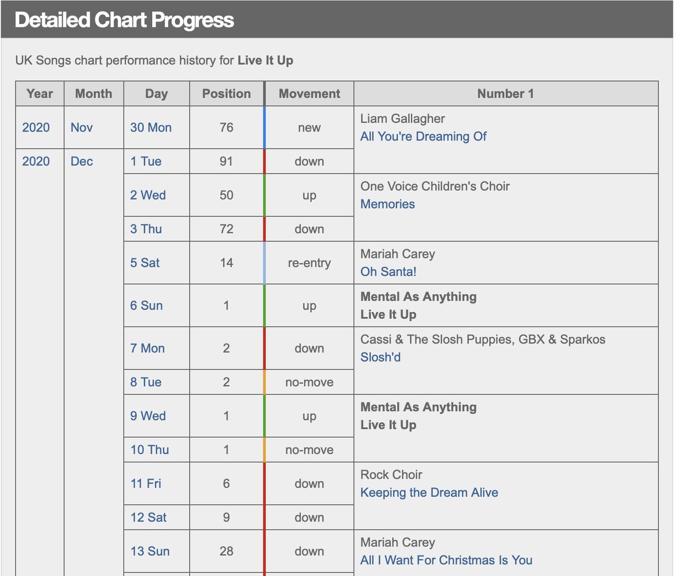The height and width of the screenshot is (576, 674).
Task: Select 'up' movement in the 2 Wed row
Action: tap(309, 196)
